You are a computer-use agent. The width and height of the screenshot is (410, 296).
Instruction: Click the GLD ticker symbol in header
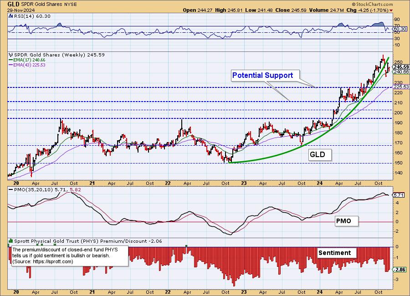(13, 4)
